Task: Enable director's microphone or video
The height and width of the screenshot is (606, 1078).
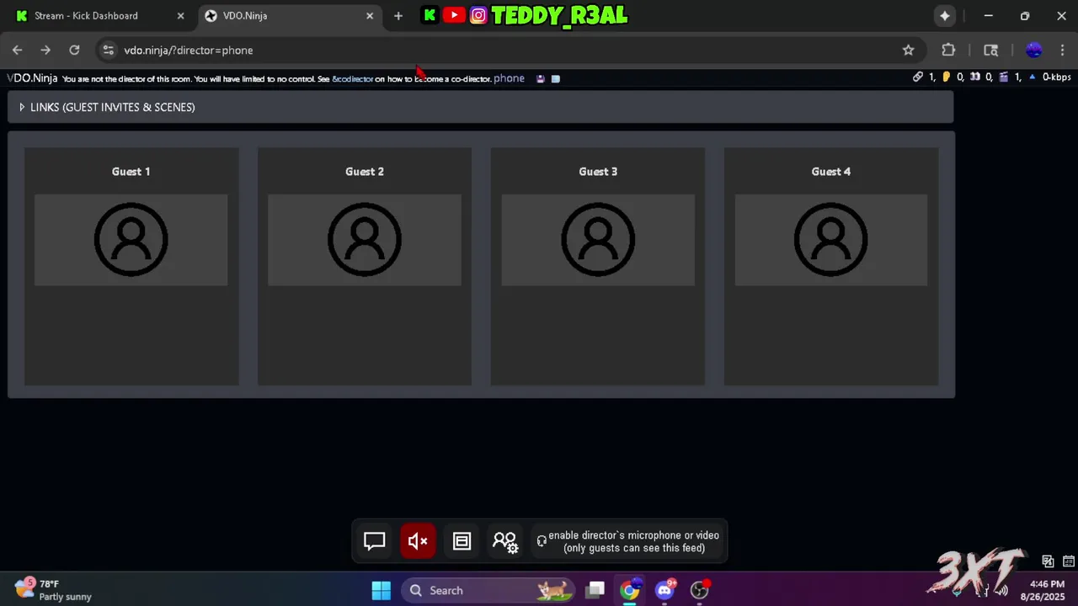Action: click(x=627, y=541)
